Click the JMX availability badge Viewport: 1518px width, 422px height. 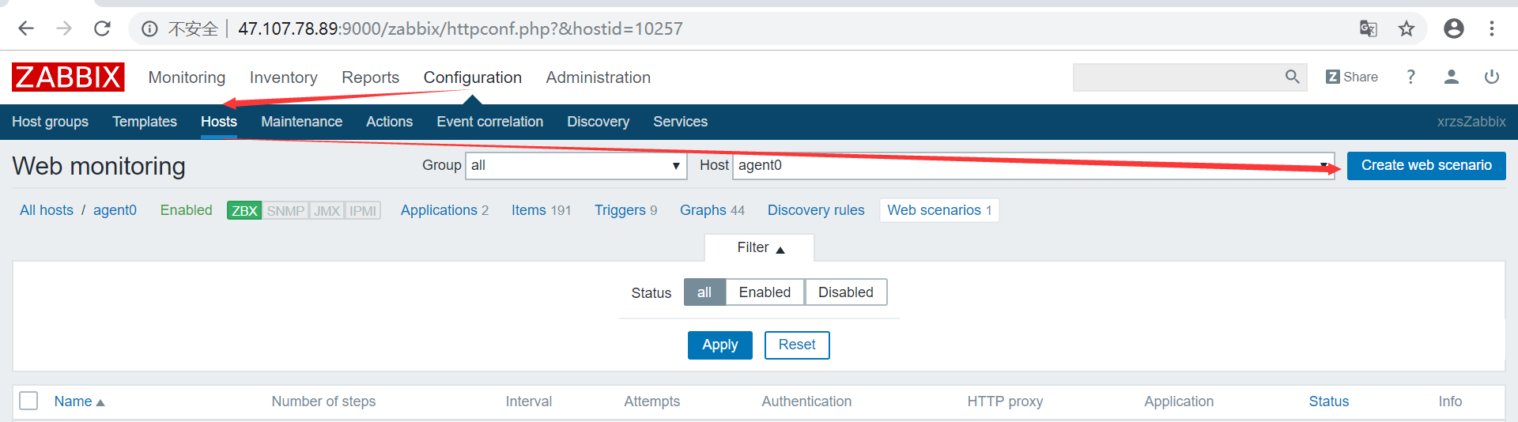click(x=327, y=210)
